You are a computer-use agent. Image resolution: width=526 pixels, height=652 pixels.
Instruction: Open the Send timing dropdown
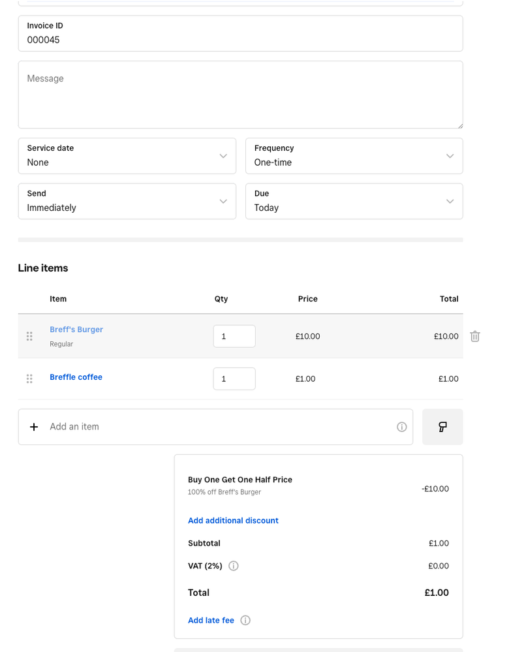point(127,201)
